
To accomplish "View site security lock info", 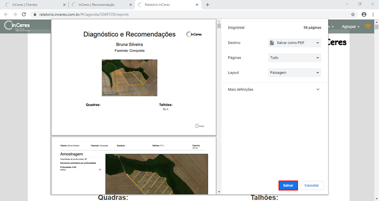I will pos(35,14).
